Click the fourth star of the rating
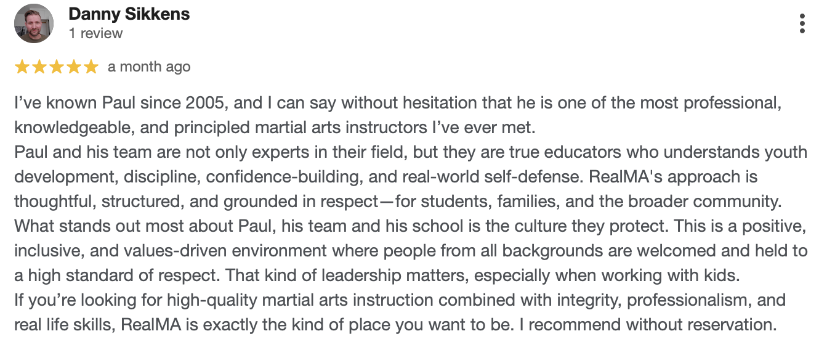Viewport: 819px width, 339px height. pos(74,67)
